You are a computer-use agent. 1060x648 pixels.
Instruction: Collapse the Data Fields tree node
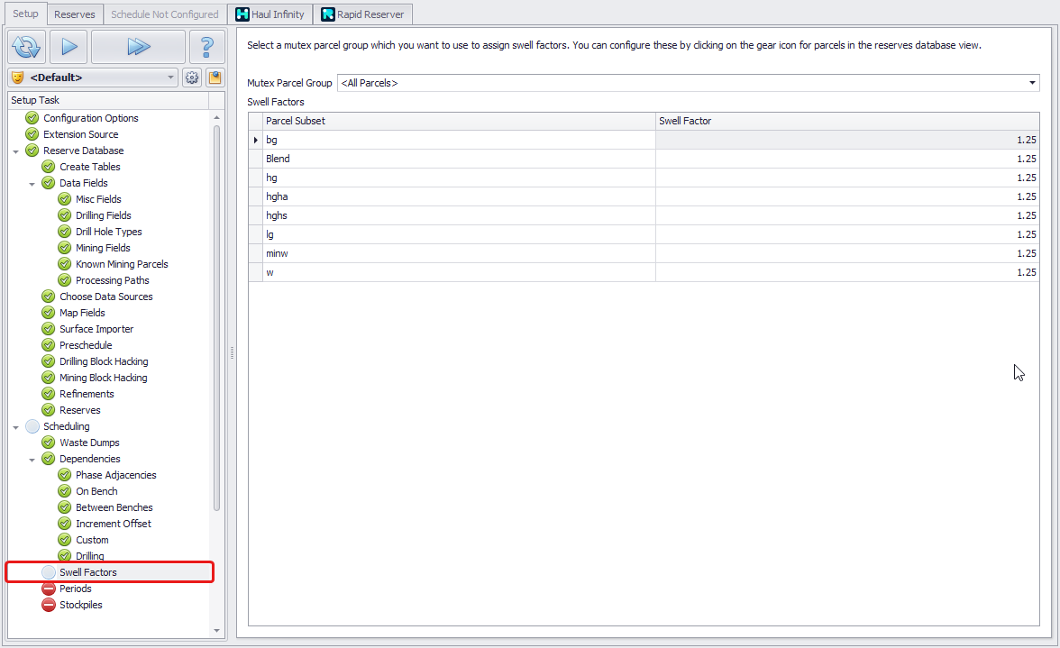click(32, 184)
